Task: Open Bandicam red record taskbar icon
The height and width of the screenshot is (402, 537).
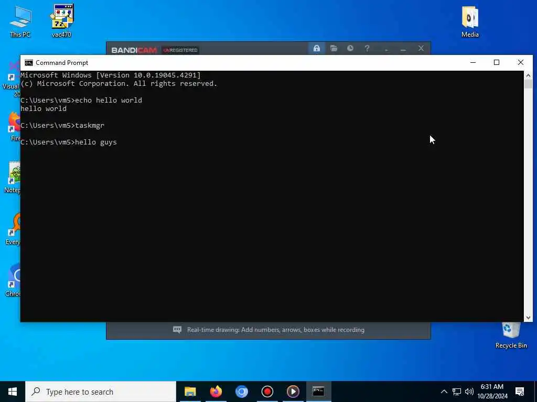Action: coord(267,392)
